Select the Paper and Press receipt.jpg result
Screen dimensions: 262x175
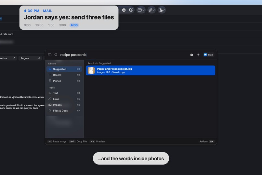click(x=151, y=70)
